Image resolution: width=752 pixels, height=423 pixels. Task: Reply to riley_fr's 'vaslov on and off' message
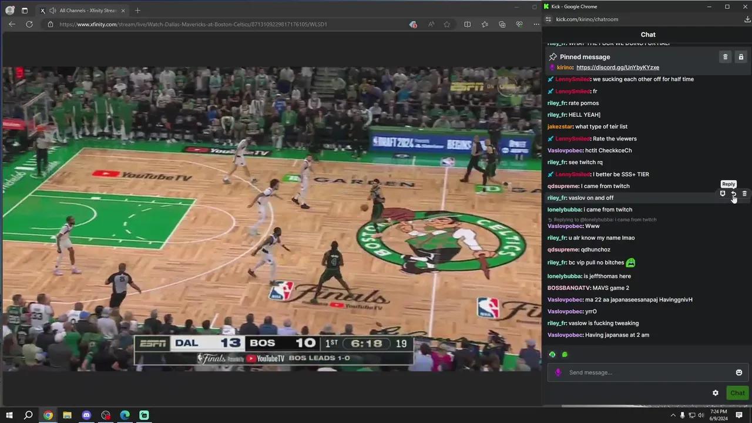coord(733,194)
